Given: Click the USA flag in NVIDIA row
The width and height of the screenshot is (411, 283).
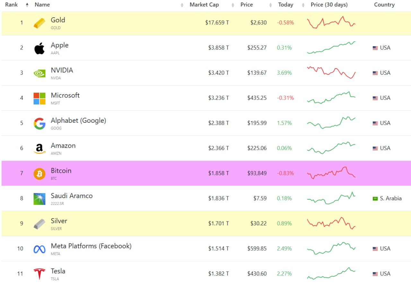Looking at the screenshot, I should (375, 73).
